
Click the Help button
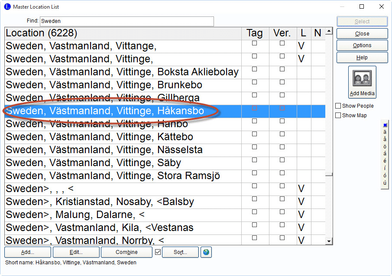pyautogui.click(x=362, y=58)
